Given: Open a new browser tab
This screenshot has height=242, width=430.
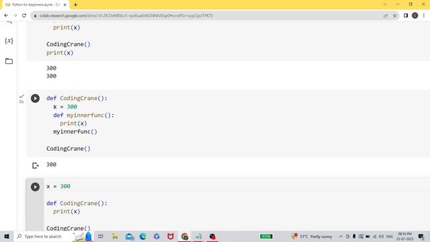Looking at the screenshot, I should pos(75,5).
